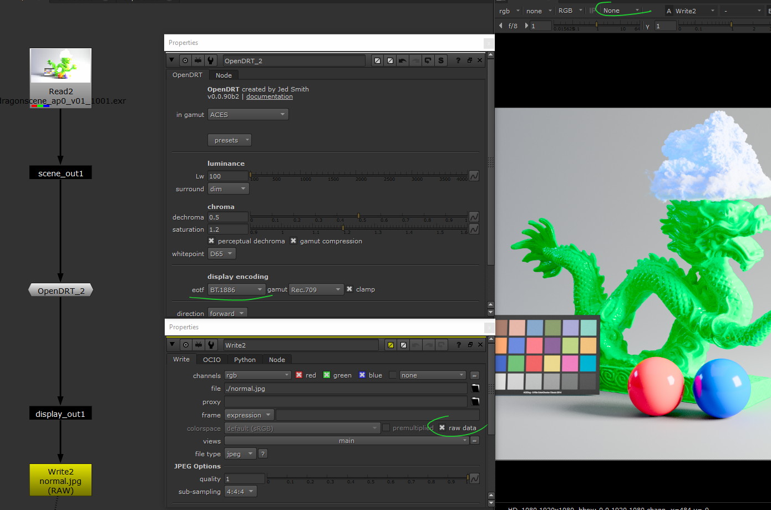Viewport: 771px width, 510px height.
Task: Float the OpenDRT_2 properties panel
Action: [x=470, y=60]
